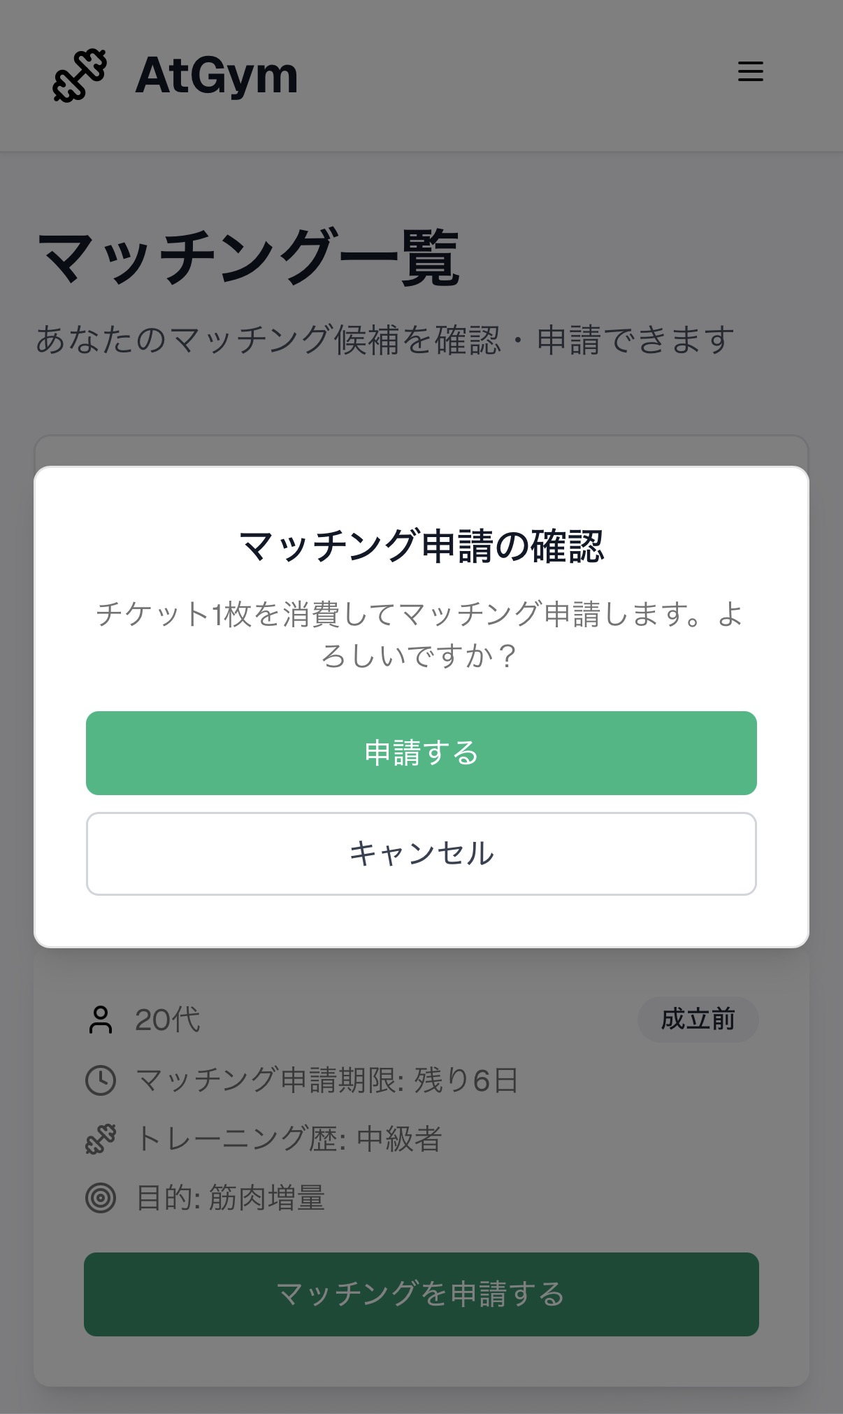This screenshot has width=843, height=1414.
Task: Click the マッチング申請の確認 dialog title
Action: click(x=421, y=546)
